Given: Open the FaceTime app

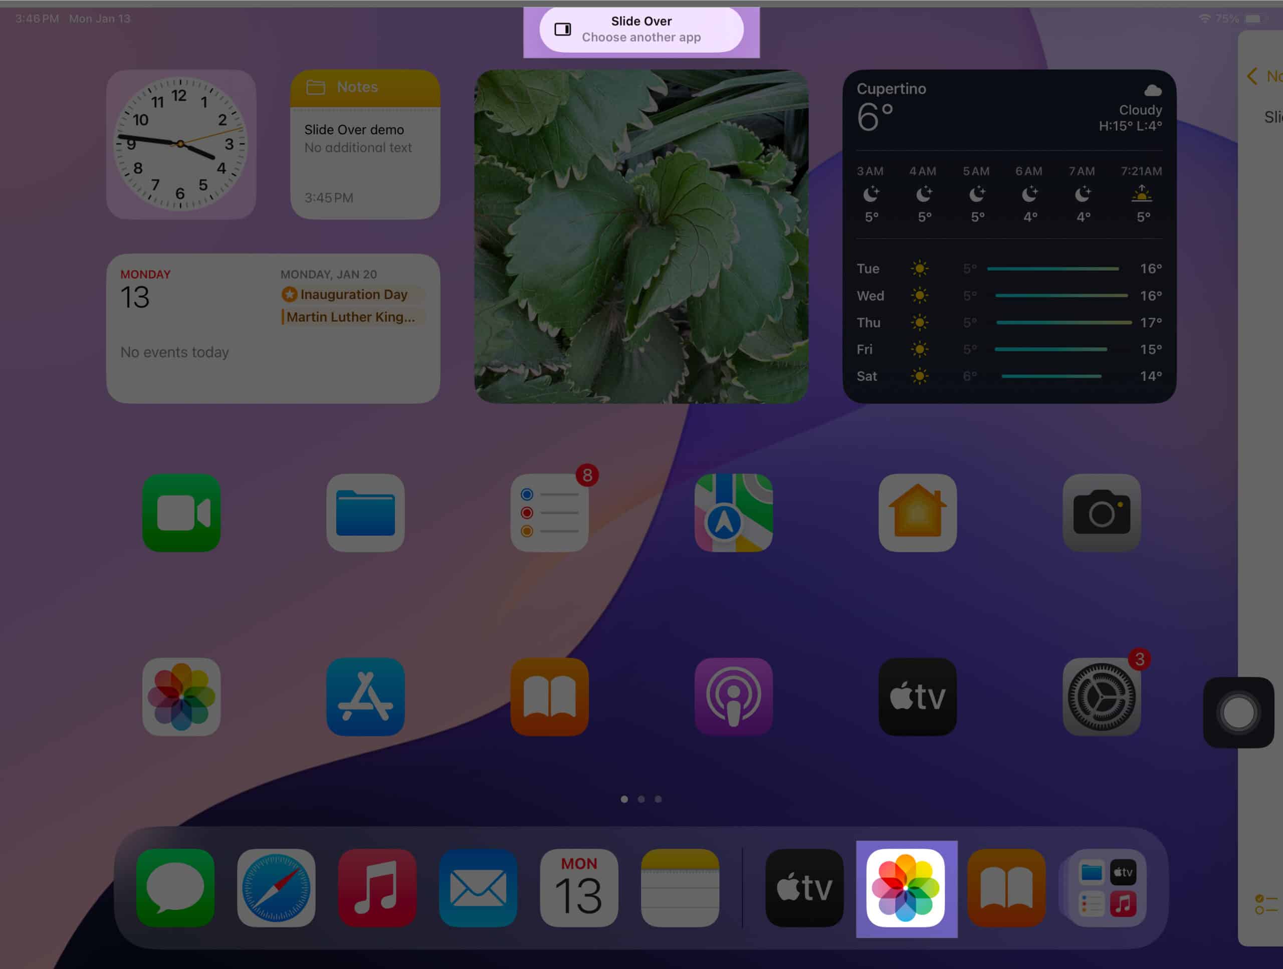Looking at the screenshot, I should (181, 513).
